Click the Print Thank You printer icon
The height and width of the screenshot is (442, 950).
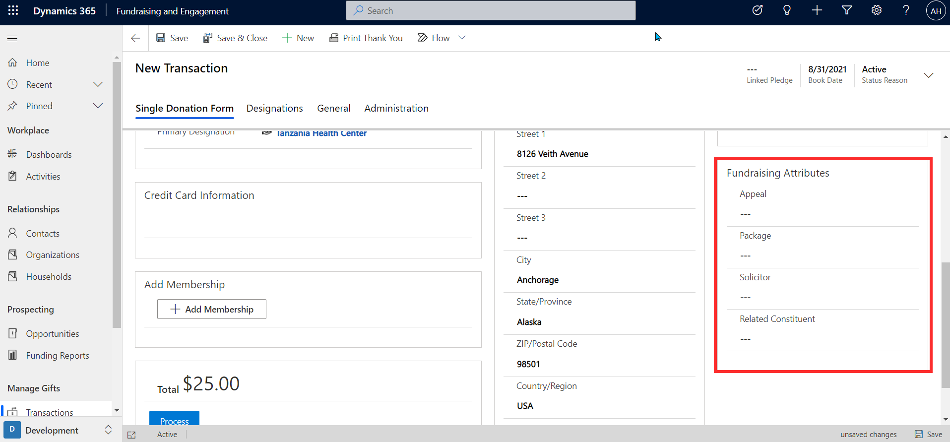pos(334,38)
